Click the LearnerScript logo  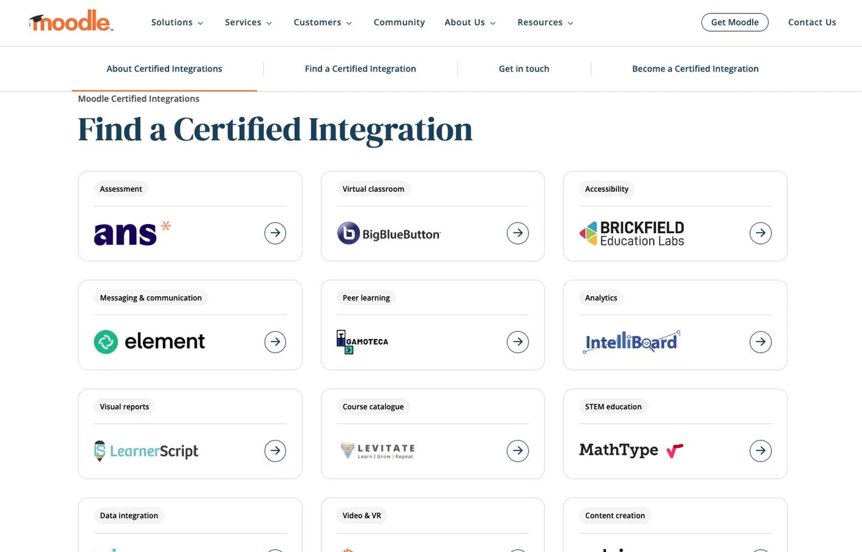(146, 451)
